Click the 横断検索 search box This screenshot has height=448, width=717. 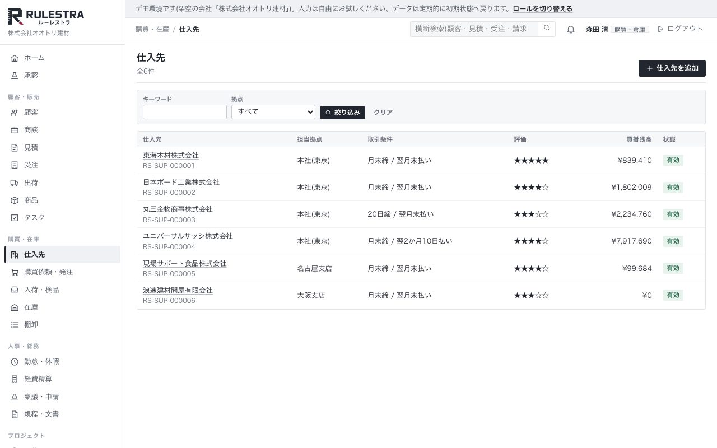click(474, 29)
